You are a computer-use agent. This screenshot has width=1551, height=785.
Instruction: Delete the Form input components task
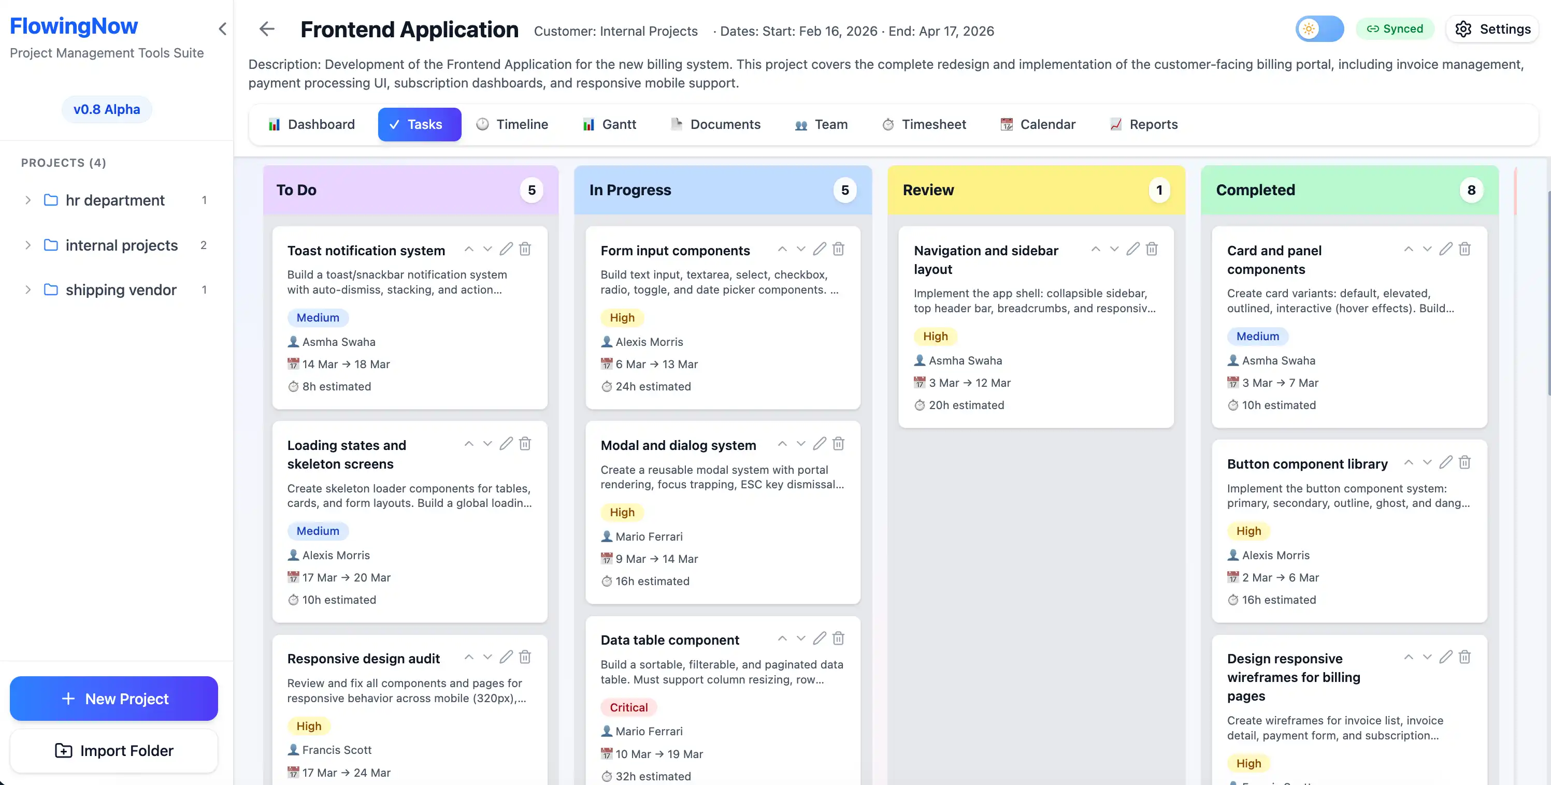point(838,249)
